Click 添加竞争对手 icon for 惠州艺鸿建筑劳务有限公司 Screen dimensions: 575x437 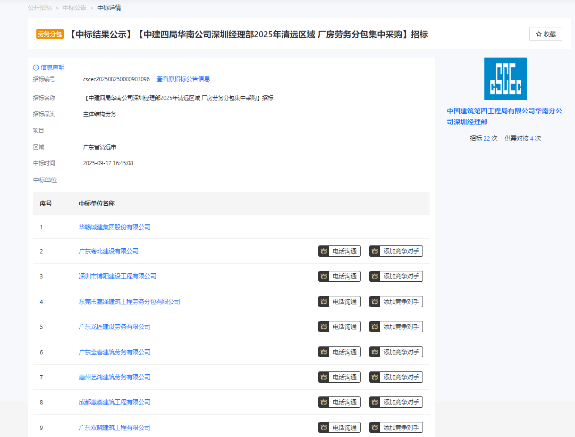click(x=375, y=377)
